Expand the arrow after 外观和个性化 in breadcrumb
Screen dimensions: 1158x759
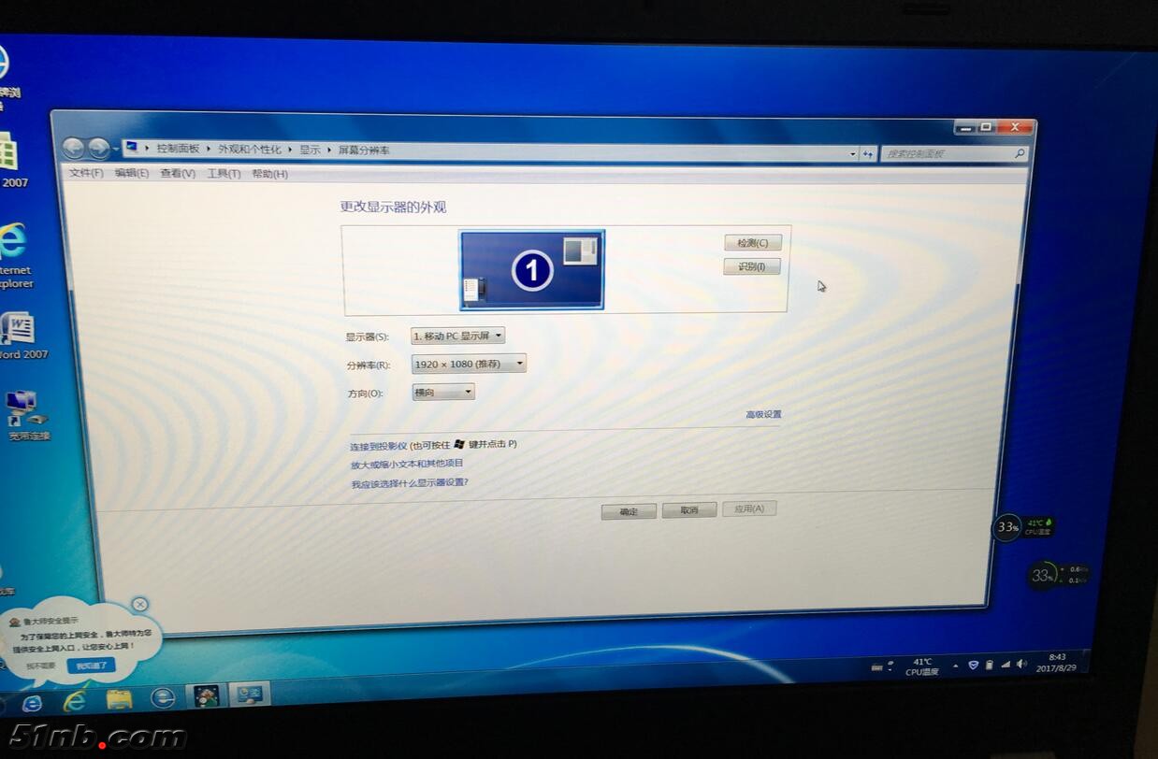[x=290, y=150]
